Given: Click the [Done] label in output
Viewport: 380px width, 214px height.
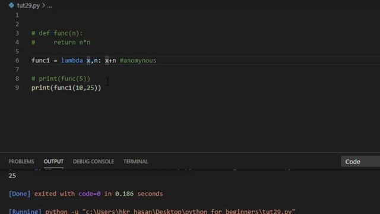Looking at the screenshot, I should [x=20, y=194].
